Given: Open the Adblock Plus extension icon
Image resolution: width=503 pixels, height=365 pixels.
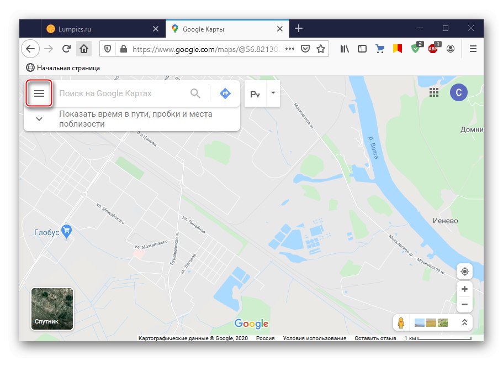Looking at the screenshot, I should click(x=433, y=49).
